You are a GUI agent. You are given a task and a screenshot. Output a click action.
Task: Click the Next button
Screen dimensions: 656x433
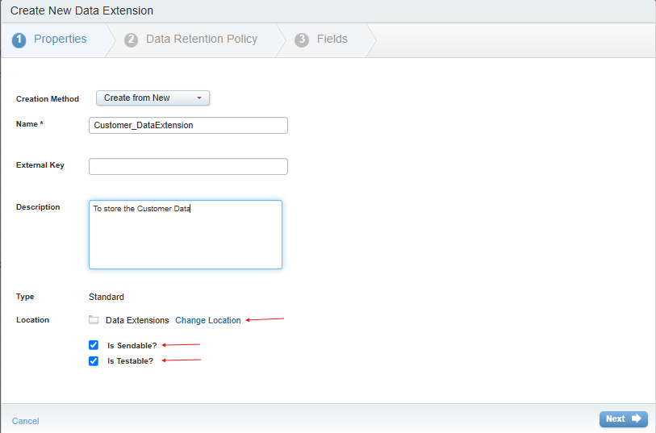[622, 418]
